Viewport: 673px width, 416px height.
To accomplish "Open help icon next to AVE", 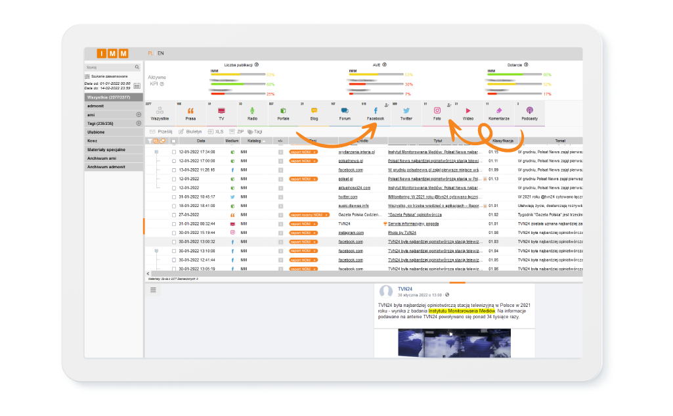I will [385, 65].
